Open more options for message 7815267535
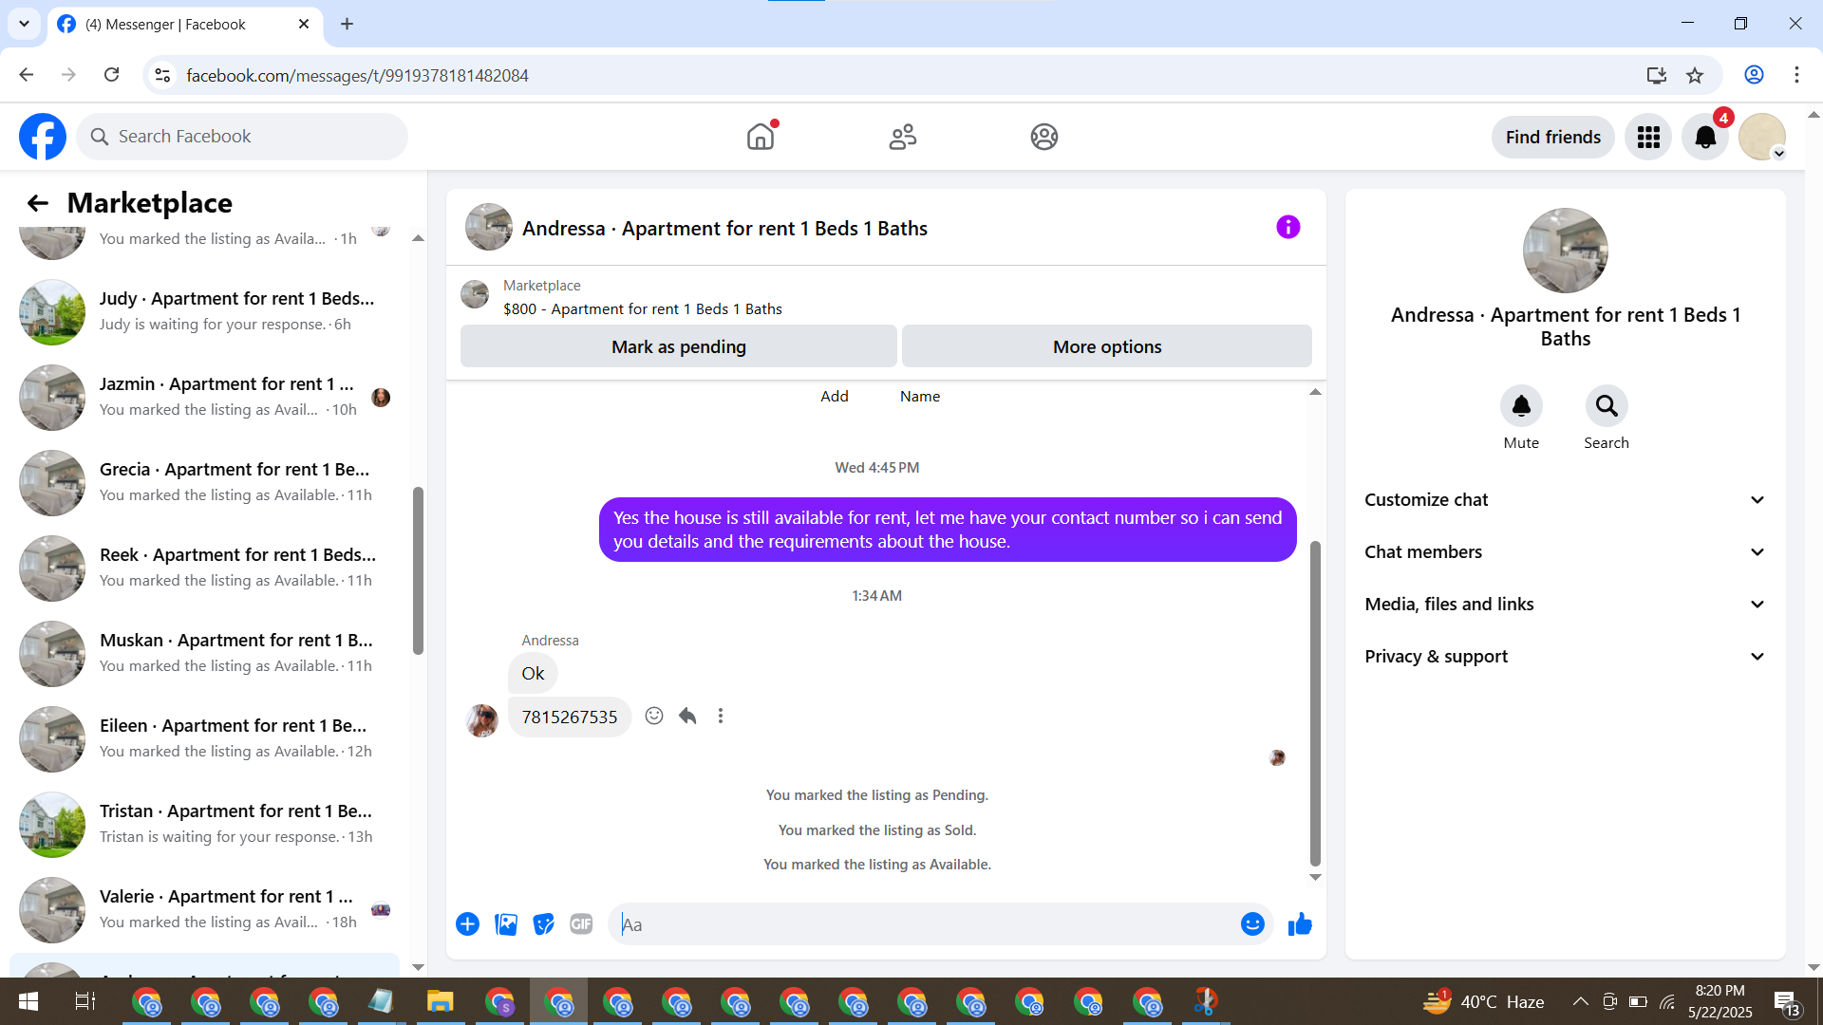This screenshot has width=1823, height=1025. tap(721, 716)
